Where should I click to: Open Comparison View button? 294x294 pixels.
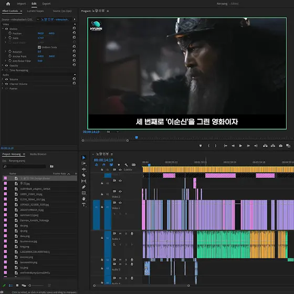point(288,146)
